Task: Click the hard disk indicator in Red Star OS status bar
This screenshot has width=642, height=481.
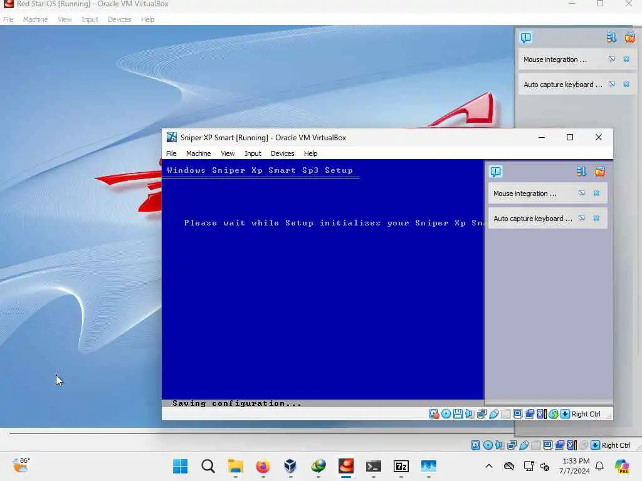Action: (x=476, y=445)
